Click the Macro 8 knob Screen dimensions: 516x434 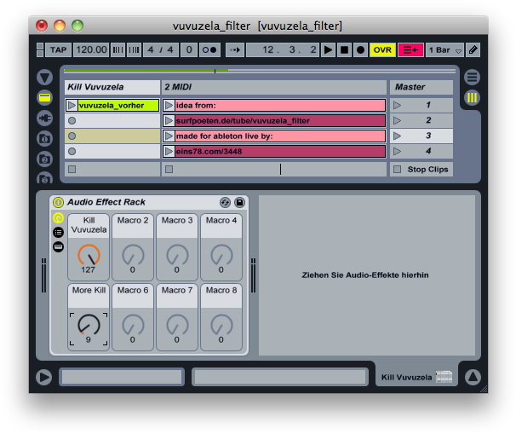(x=221, y=325)
